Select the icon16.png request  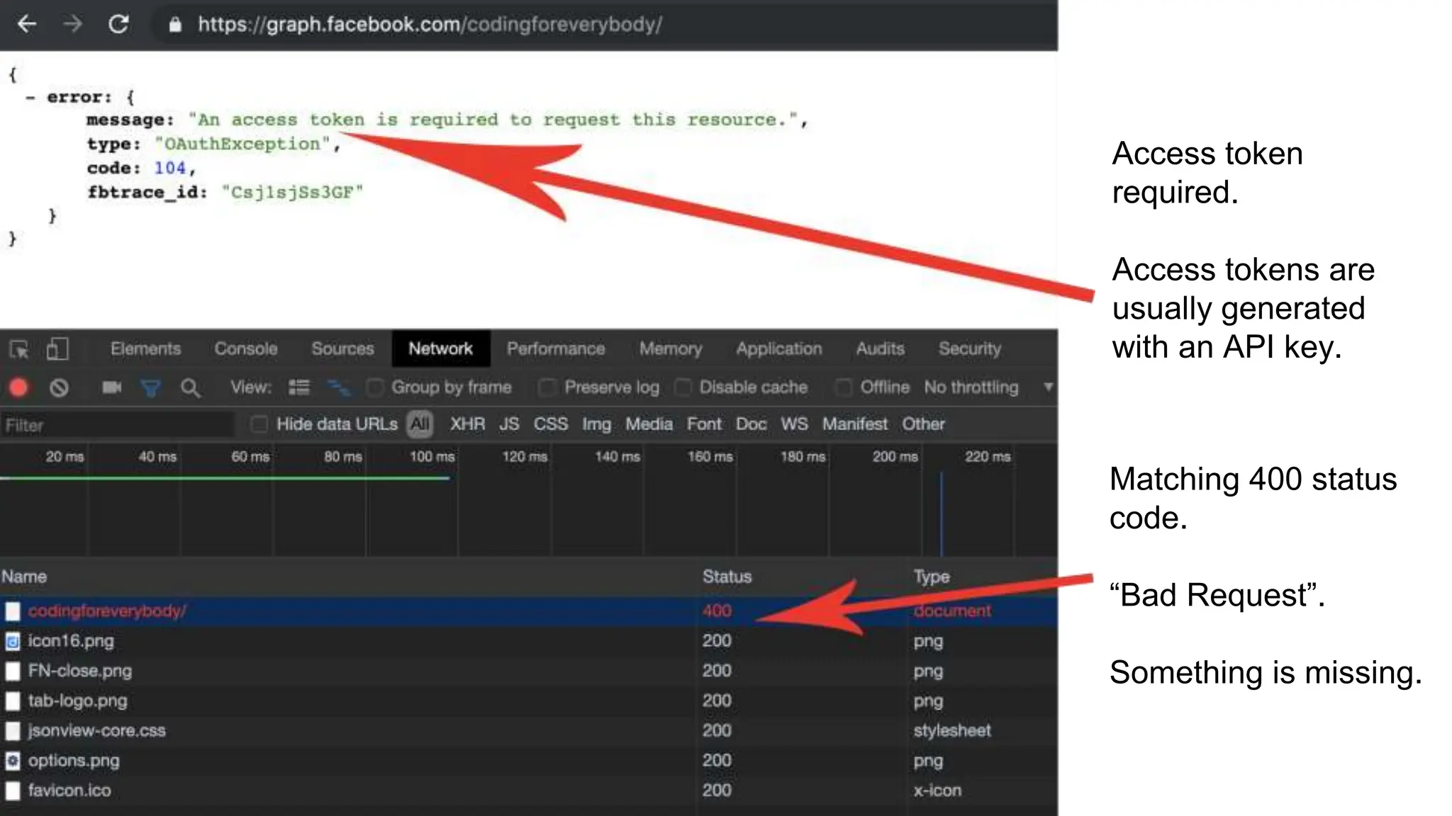click(x=528, y=641)
